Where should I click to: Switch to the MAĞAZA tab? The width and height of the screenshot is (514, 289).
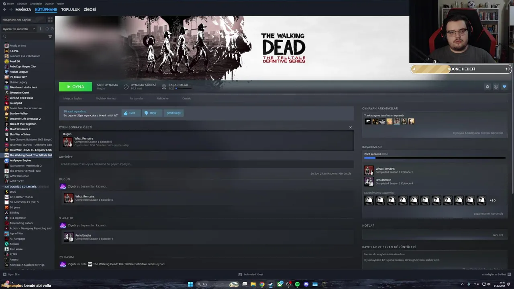[23, 9]
